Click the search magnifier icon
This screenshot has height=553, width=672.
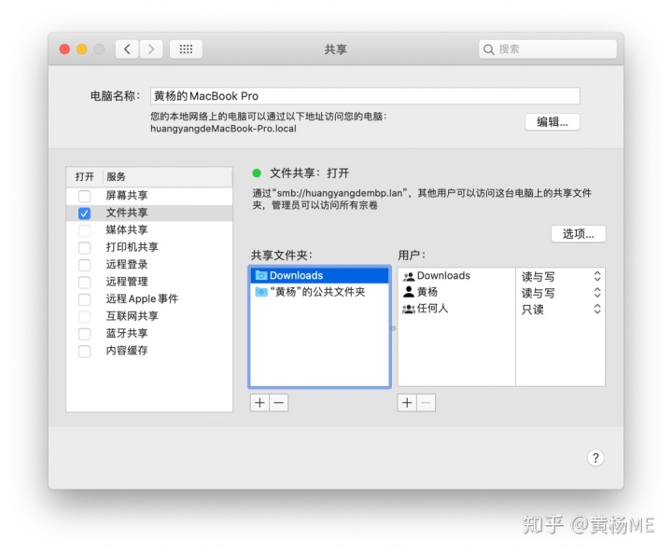[488, 49]
